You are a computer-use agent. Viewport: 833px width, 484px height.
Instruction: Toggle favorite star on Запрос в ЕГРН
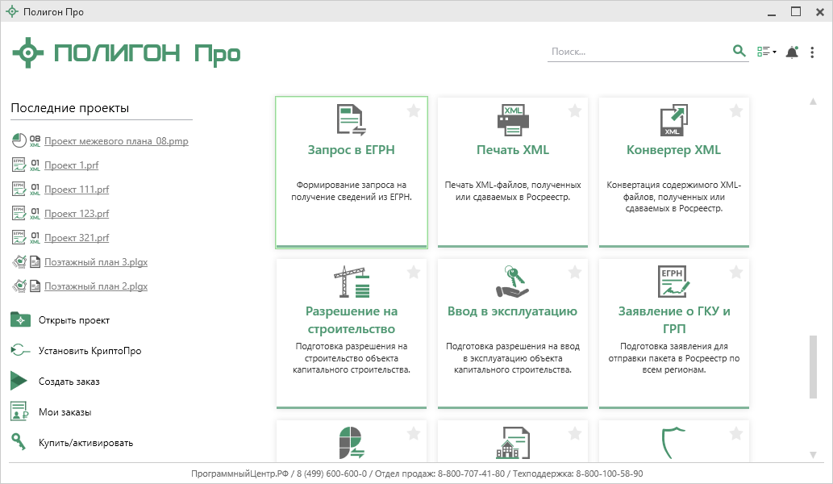tap(414, 111)
